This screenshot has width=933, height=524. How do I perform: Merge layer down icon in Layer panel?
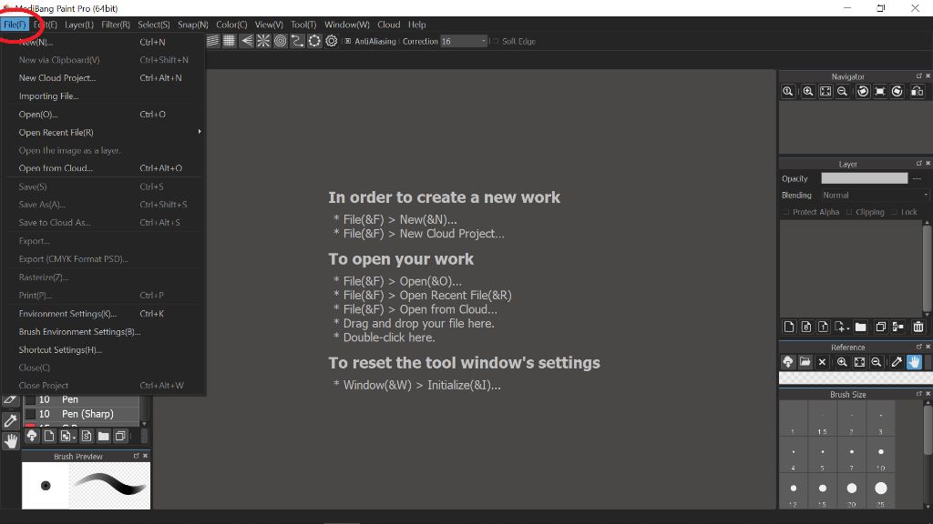click(897, 327)
